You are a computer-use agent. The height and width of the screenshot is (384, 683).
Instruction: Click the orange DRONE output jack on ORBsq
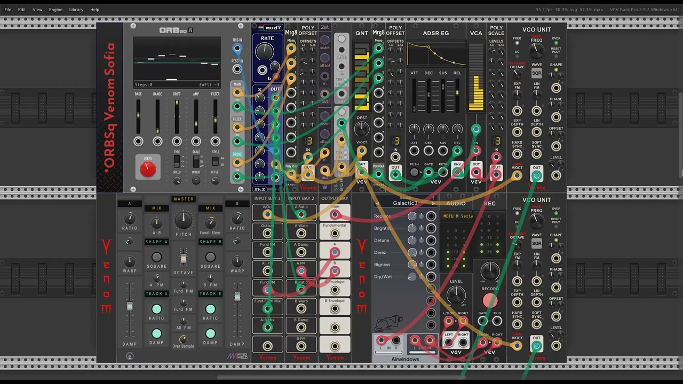[x=237, y=163]
